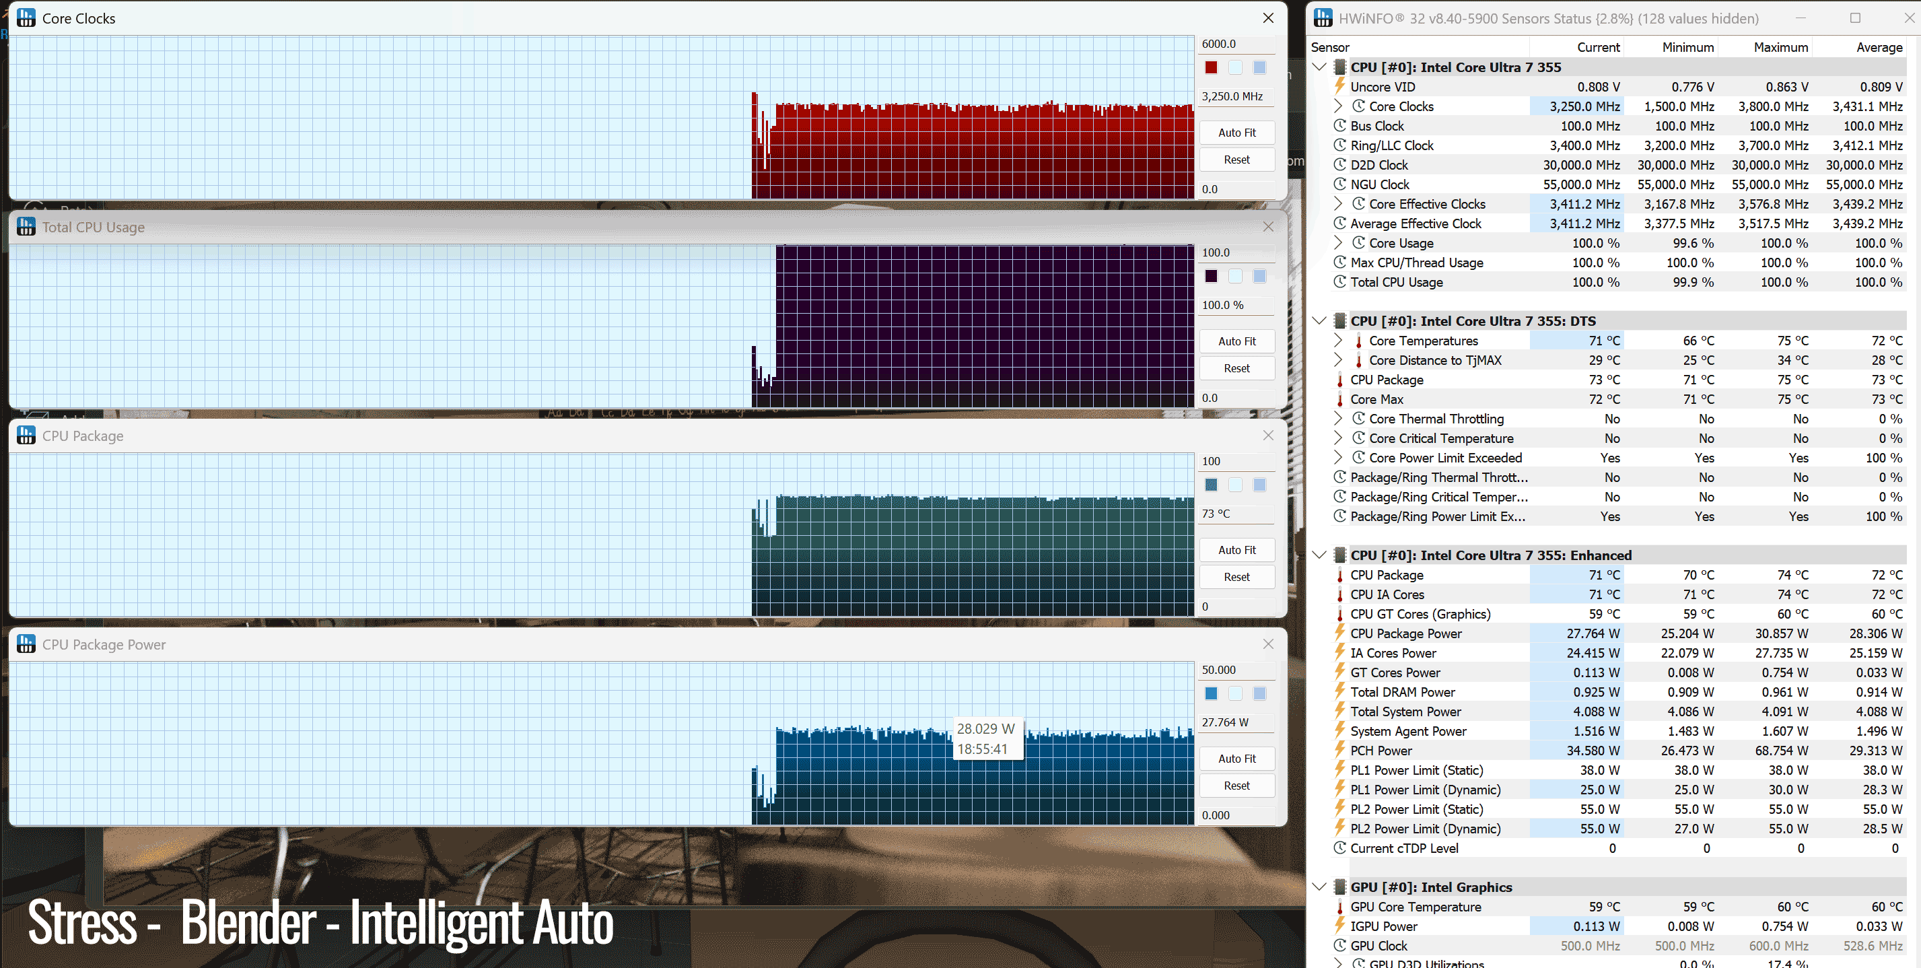Reset the CPU Package Power graph
1921x968 pixels.
(x=1236, y=786)
